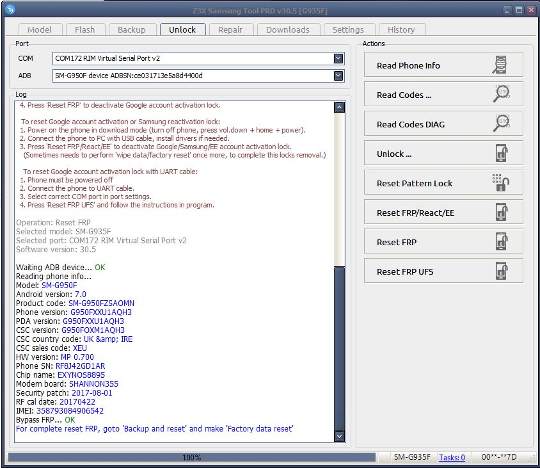Select the Unlock tab

pos(182,29)
